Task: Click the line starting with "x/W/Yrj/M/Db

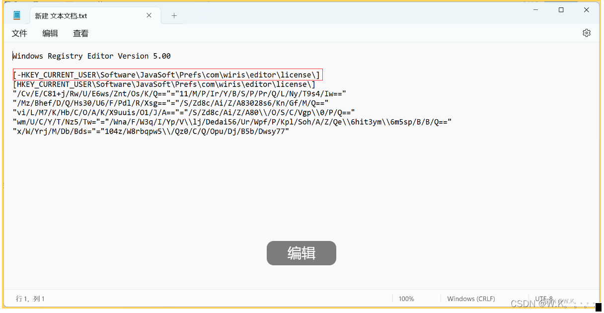Action: pos(151,132)
